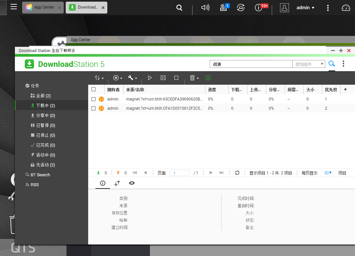This screenshot has width=355, height=256.
Task: Toggle the select-all checkbox in table header
Action: [93, 89]
